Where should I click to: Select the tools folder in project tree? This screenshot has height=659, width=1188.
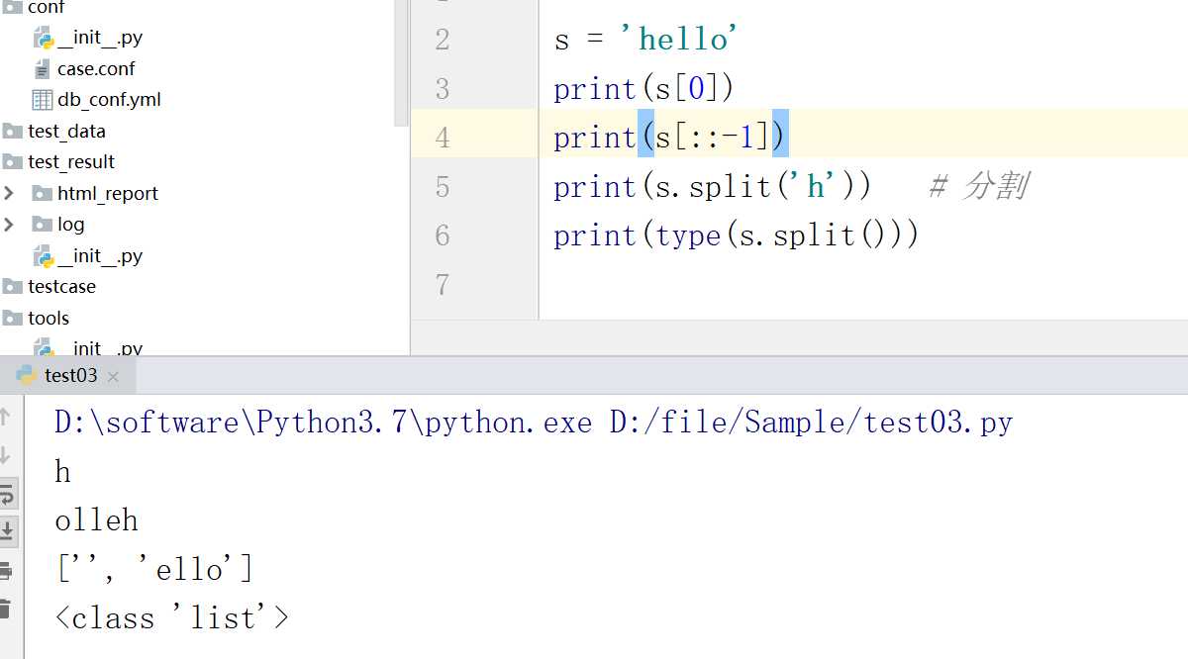(49, 319)
